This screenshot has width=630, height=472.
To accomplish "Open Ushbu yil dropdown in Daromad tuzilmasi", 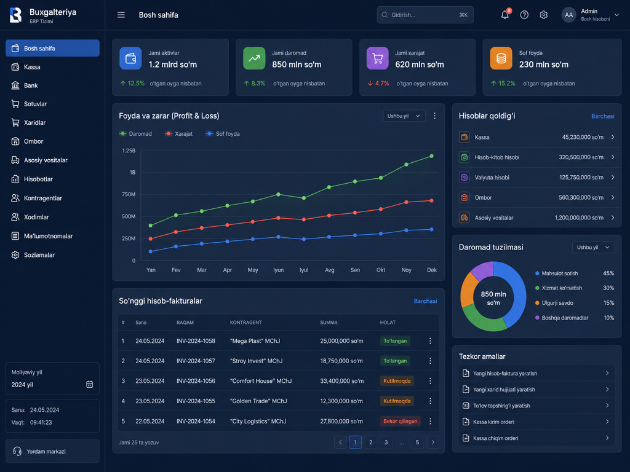I will pos(594,247).
